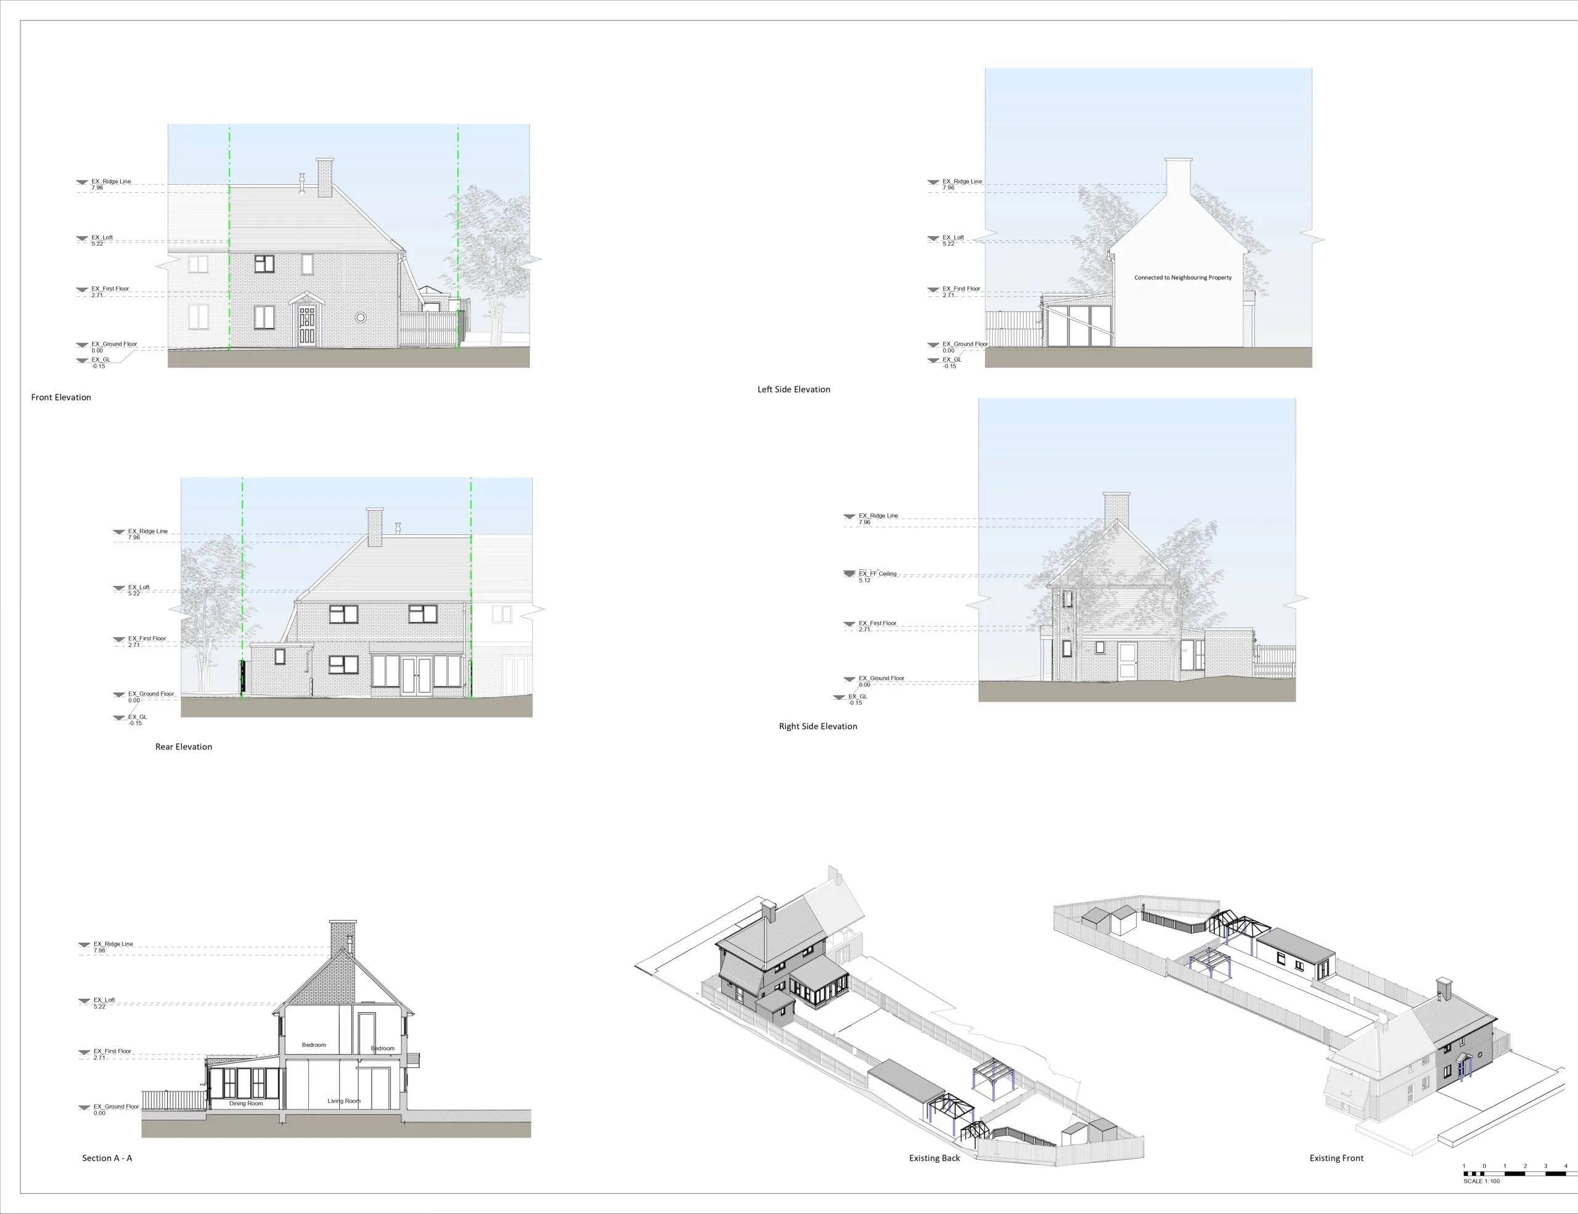Click the door in Right Side Elevation
1578x1214 pixels.
pyautogui.click(x=1127, y=661)
